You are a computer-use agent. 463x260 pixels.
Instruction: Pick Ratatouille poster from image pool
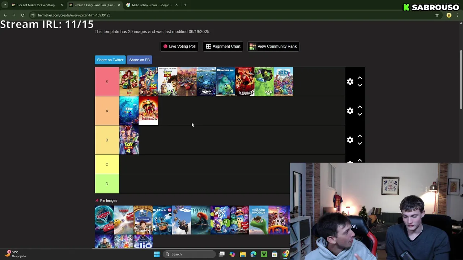pyautogui.click(x=143, y=220)
